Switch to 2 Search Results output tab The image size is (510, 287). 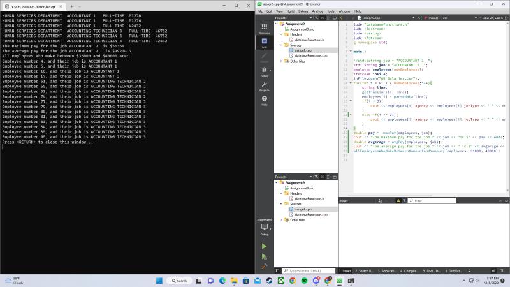pos(364,270)
